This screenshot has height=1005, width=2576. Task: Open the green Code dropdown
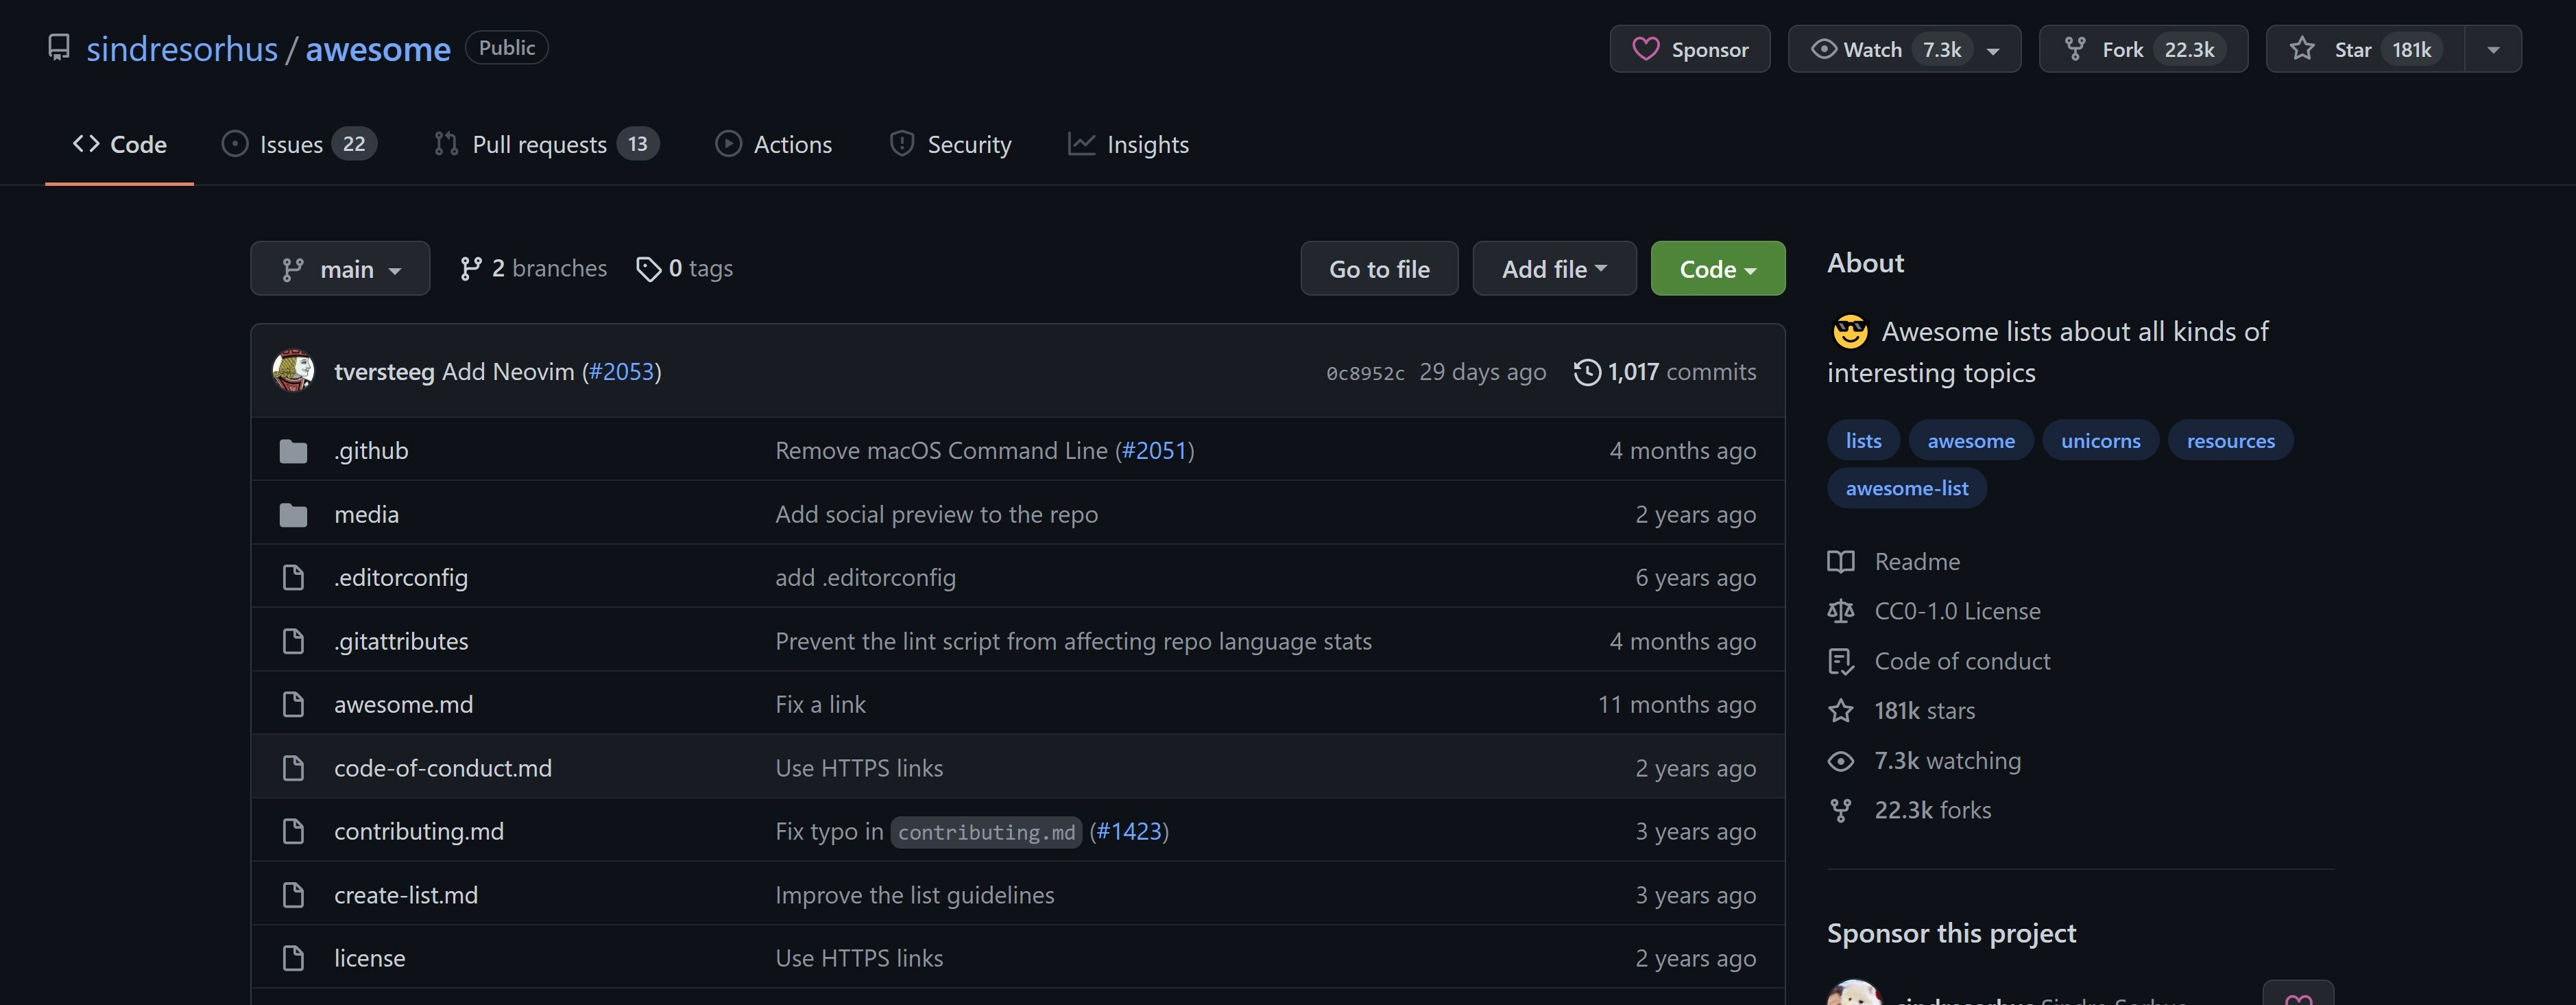point(1717,268)
